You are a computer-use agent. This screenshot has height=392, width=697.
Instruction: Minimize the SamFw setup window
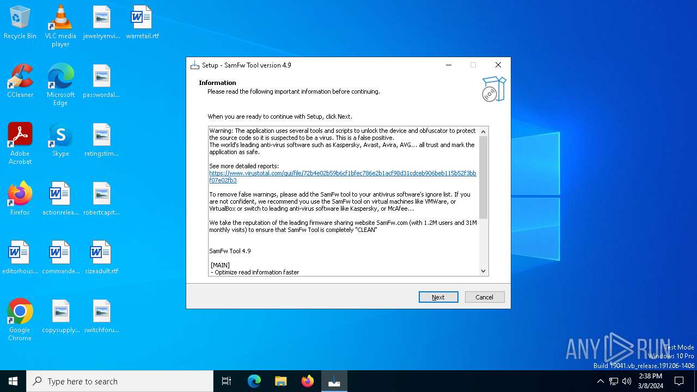pyautogui.click(x=449, y=65)
